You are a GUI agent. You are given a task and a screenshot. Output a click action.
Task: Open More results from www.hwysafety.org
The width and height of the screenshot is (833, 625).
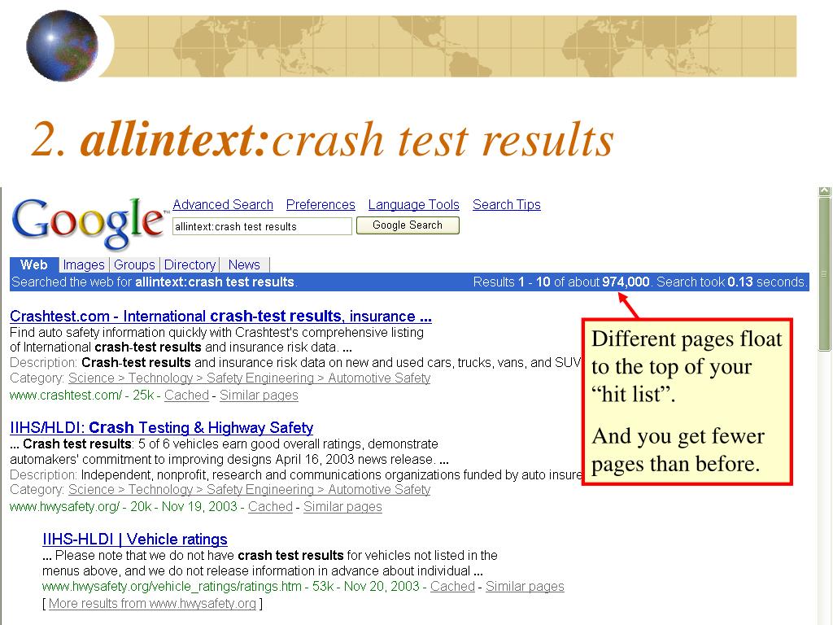click(x=152, y=603)
